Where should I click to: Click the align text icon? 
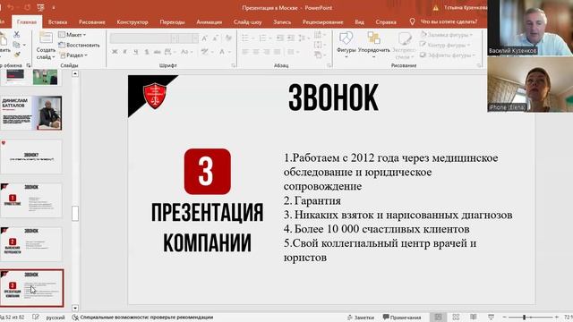318,45
